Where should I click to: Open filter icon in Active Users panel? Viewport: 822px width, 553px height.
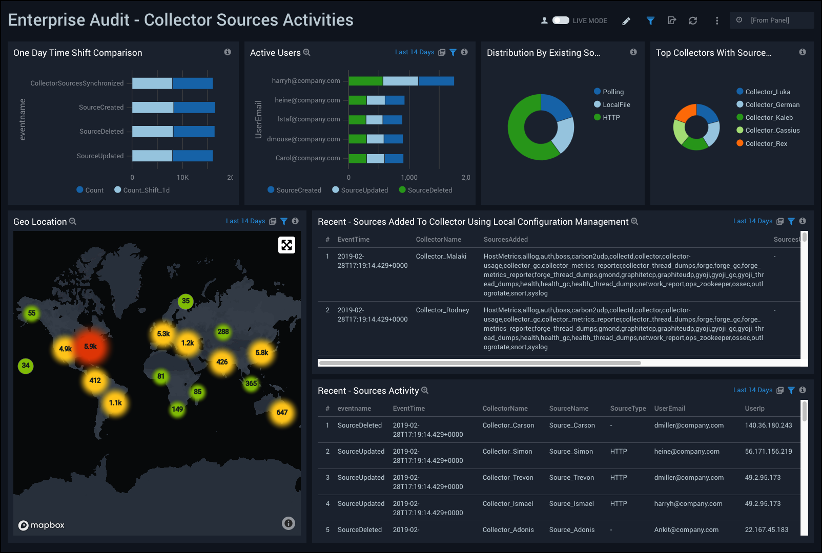pos(453,52)
